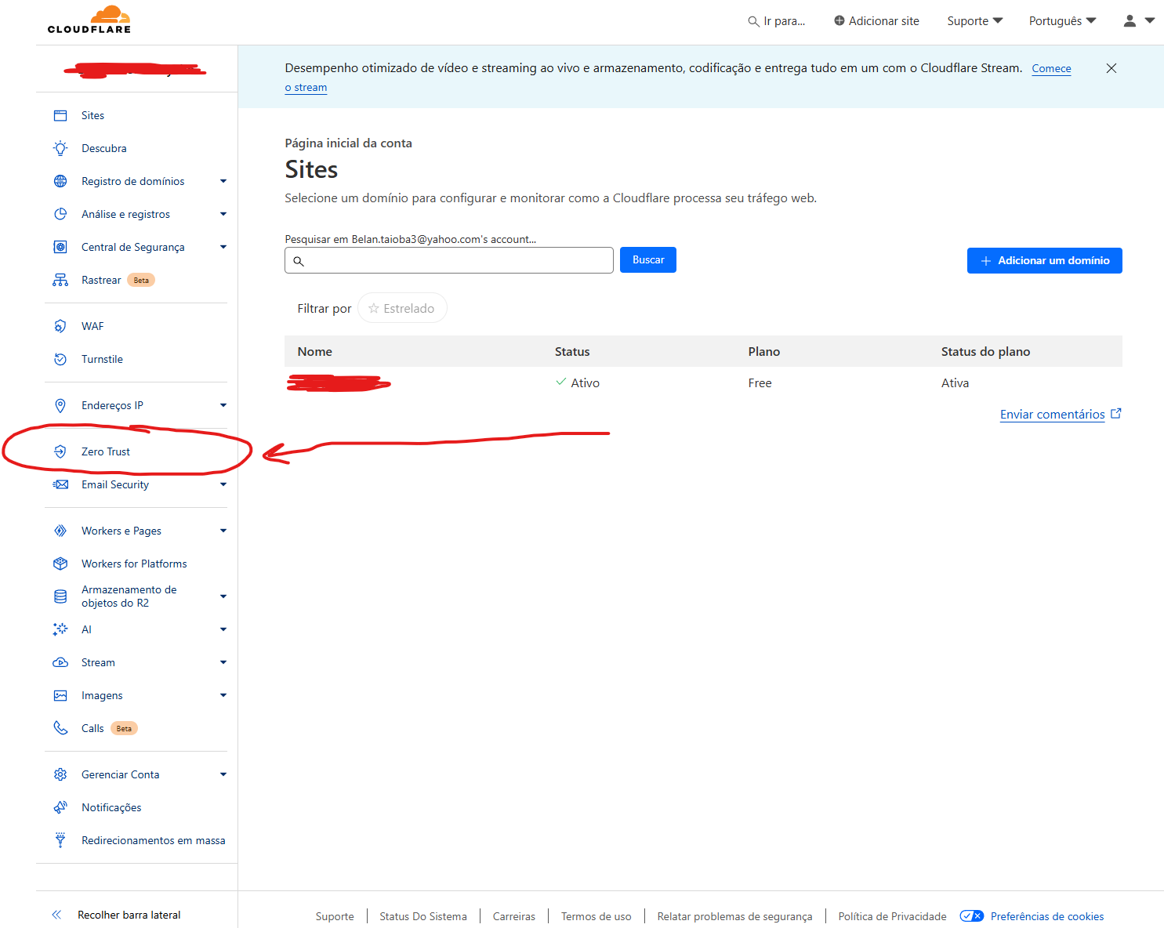The width and height of the screenshot is (1164, 928).
Task: Expand Endereços IP submenu arrow
Action: 223,405
